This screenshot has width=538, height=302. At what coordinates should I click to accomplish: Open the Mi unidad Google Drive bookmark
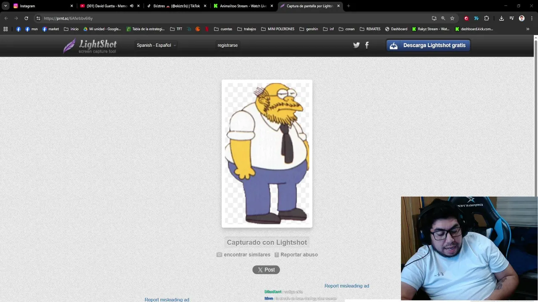pos(102,29)
